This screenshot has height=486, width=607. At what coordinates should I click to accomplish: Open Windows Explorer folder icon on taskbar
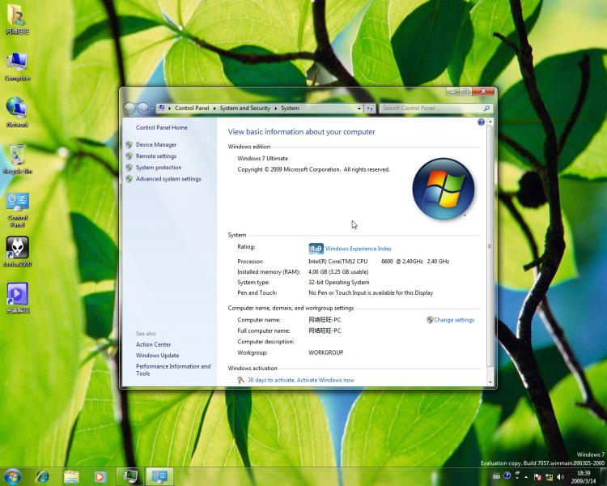click(x=71, y=477)
